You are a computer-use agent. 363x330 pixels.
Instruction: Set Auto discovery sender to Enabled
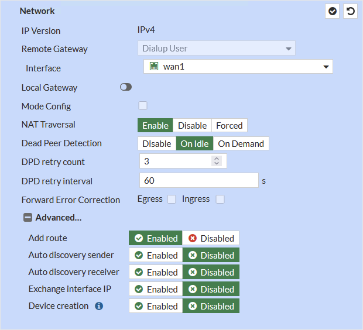point(156,256)
